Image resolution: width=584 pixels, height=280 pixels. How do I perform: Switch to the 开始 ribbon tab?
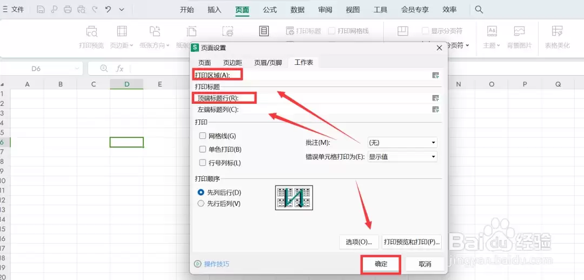[187, 10]
